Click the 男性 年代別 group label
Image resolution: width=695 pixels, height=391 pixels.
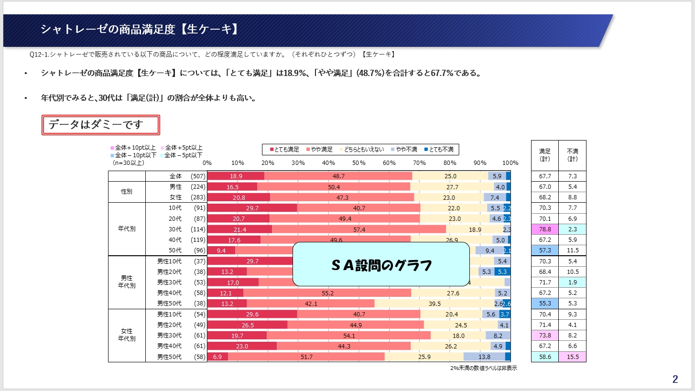[x=127, y=282]
